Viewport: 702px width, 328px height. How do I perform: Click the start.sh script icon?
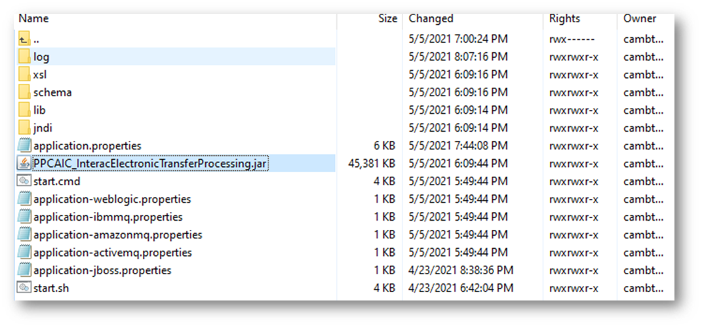tap(24, 287)
